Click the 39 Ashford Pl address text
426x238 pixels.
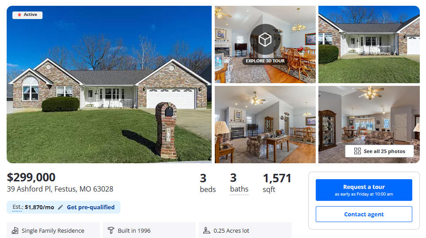[60, 189]
